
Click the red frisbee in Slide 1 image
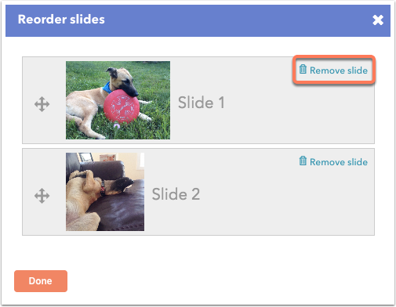tap(122, 107)
